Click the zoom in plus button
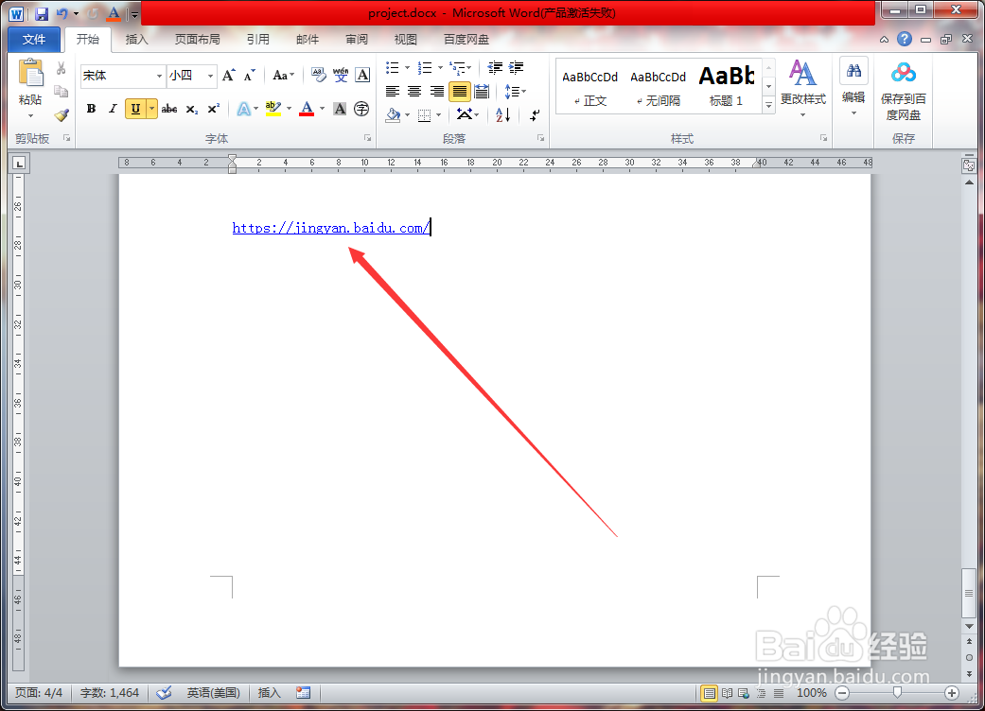The height and width of the screenshot is (711, 985). click(x=952, y=693)
